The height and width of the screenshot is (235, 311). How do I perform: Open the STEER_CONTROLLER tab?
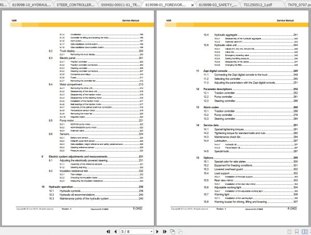click(76, 5)
